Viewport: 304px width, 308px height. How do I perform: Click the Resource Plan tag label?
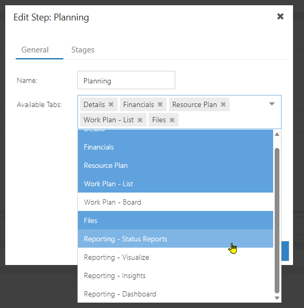tap(195, 104)
